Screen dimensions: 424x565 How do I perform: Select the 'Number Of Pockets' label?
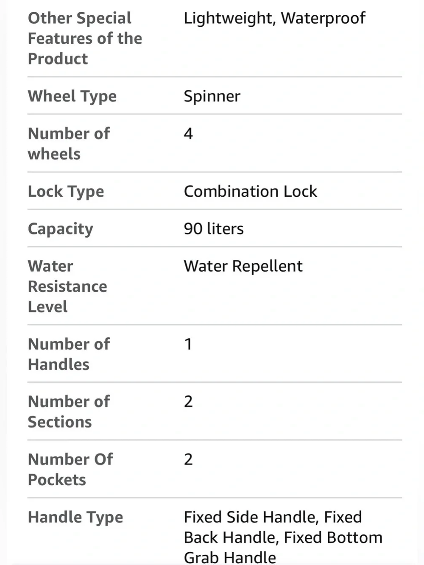(70, 469)
